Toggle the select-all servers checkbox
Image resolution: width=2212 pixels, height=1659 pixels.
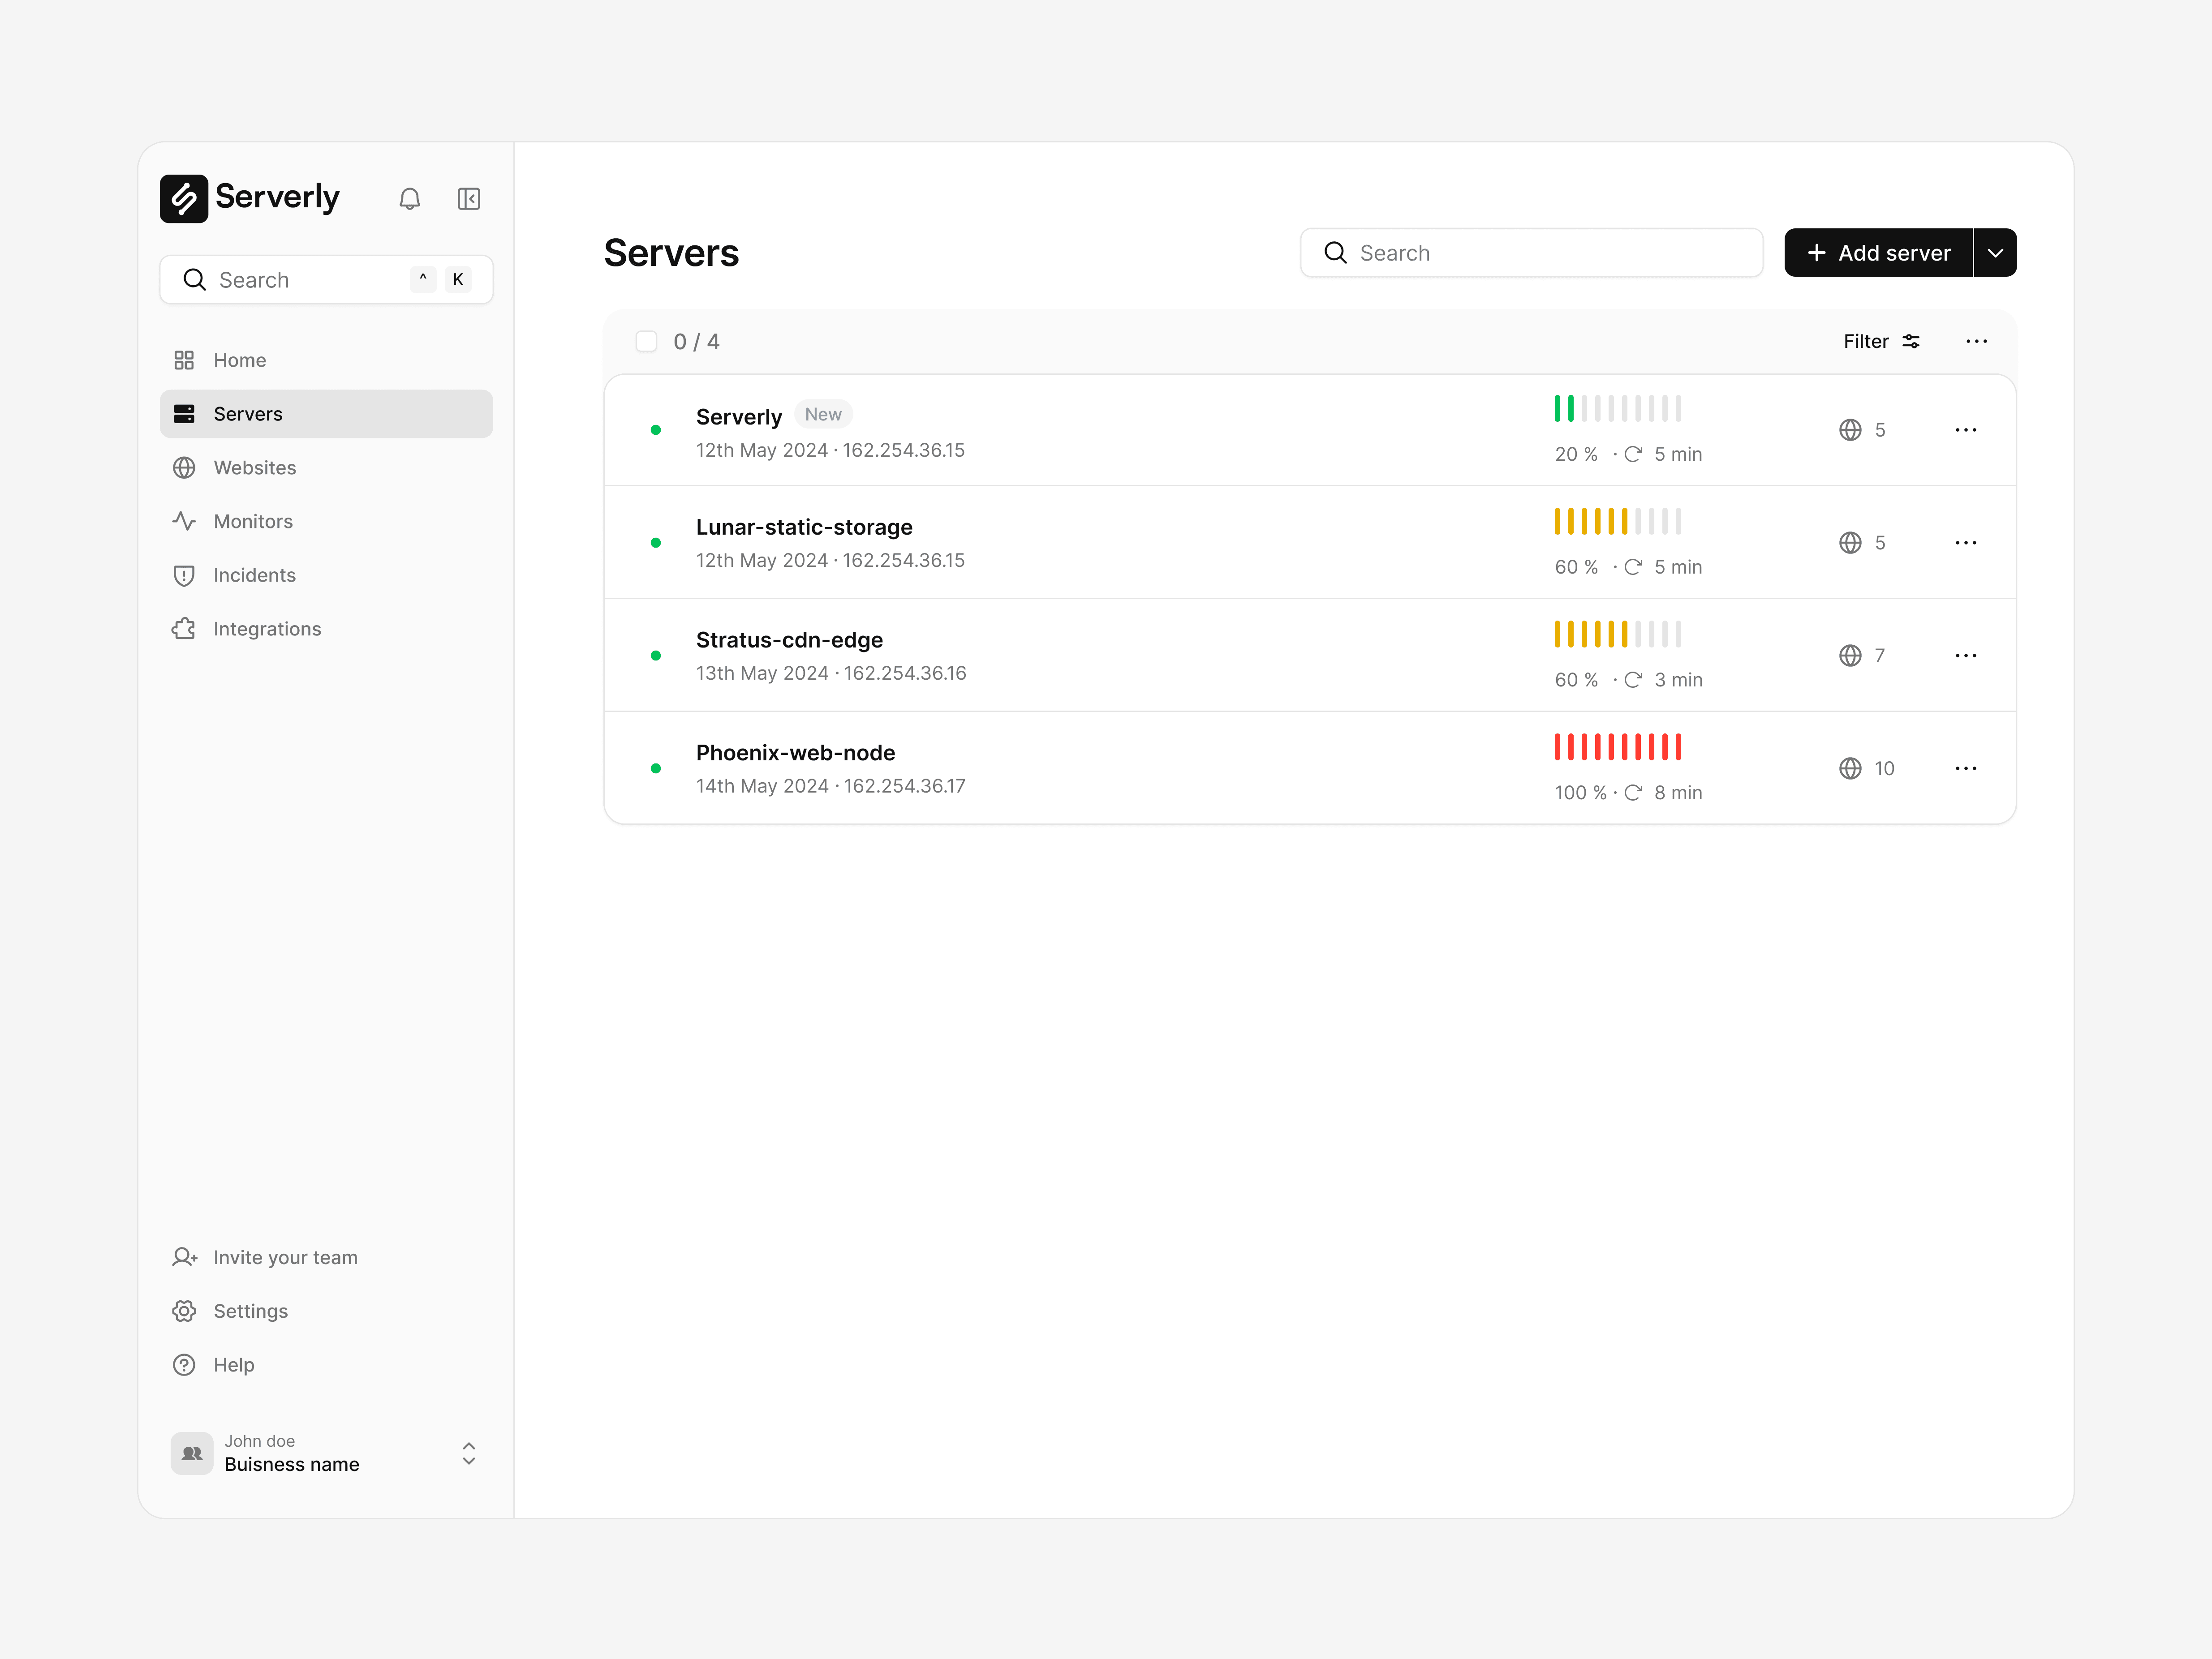click(646, 342)
